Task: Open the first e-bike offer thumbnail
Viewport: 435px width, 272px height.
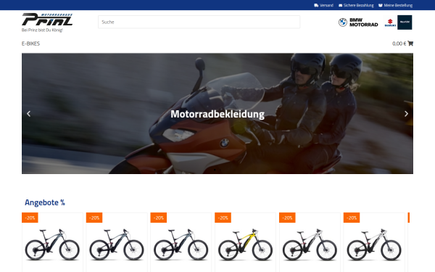Action: coord(52,244)
